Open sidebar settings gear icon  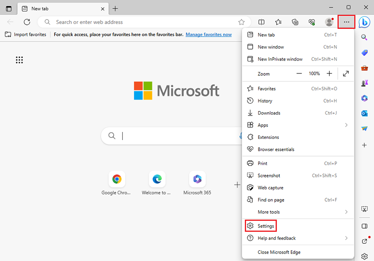364,257
